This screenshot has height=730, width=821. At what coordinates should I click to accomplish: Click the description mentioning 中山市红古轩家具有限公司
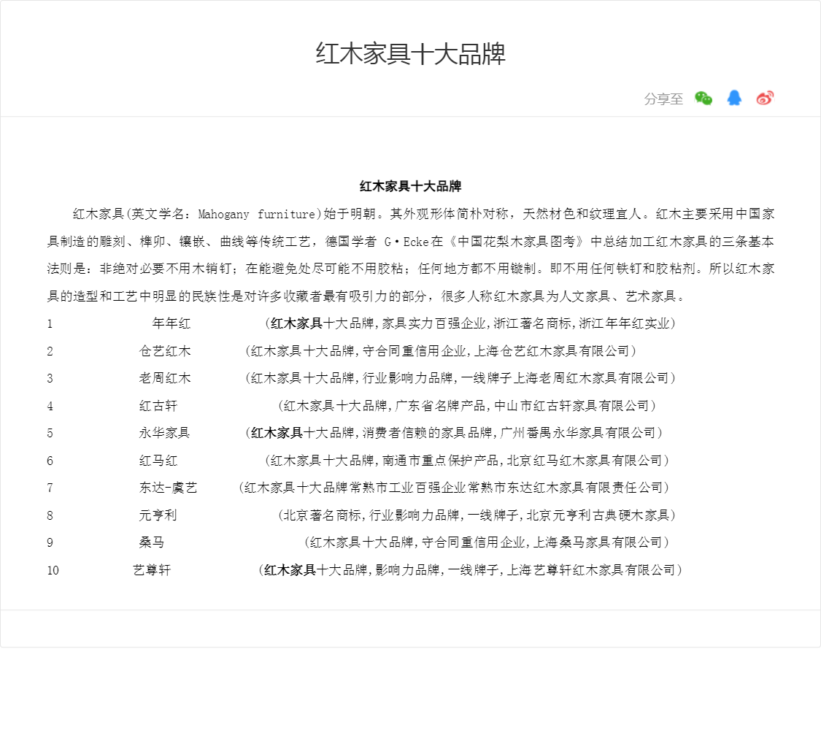467,406
